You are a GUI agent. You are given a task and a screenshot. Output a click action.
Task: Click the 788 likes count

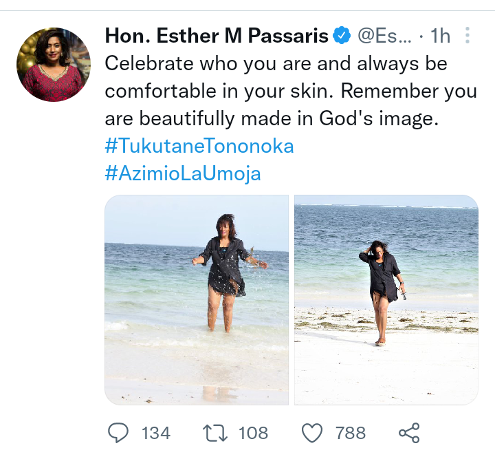351,433
